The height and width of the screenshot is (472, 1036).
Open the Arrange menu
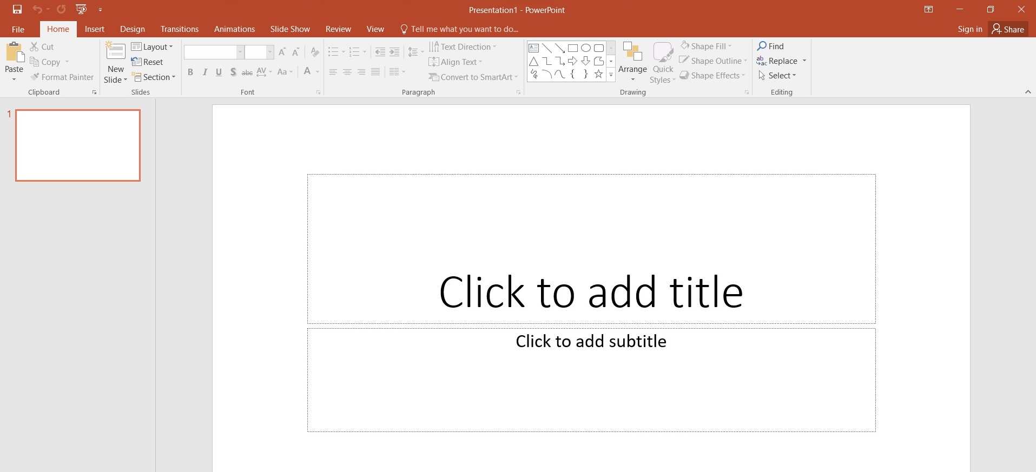tap(632, 62)
